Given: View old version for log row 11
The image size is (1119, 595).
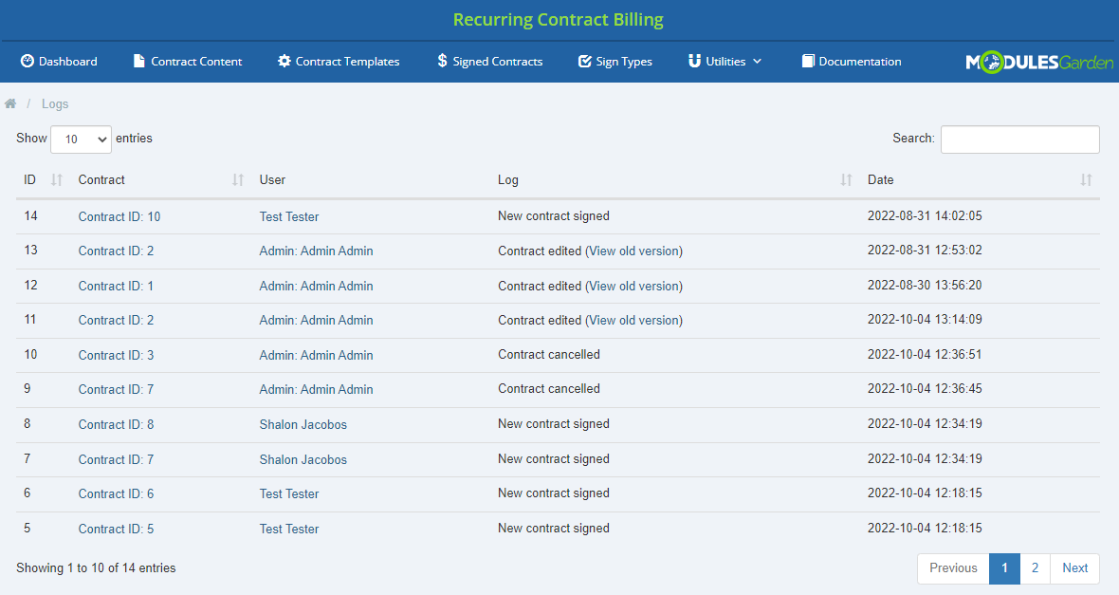Looking at the screenshot, I should 633,320.
